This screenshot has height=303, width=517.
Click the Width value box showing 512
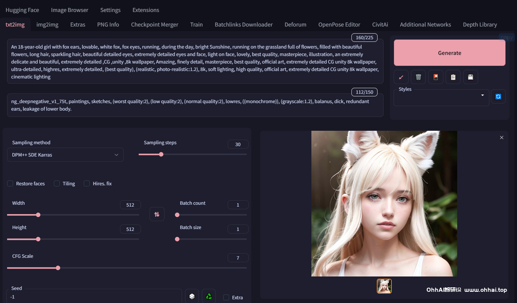click(x=130, y=205)
